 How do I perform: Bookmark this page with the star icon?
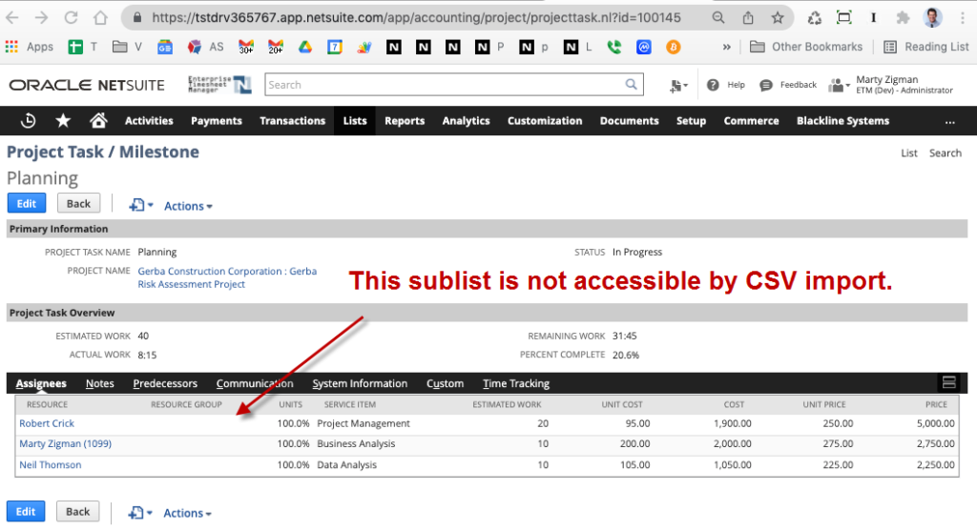(x=777, y=17)
